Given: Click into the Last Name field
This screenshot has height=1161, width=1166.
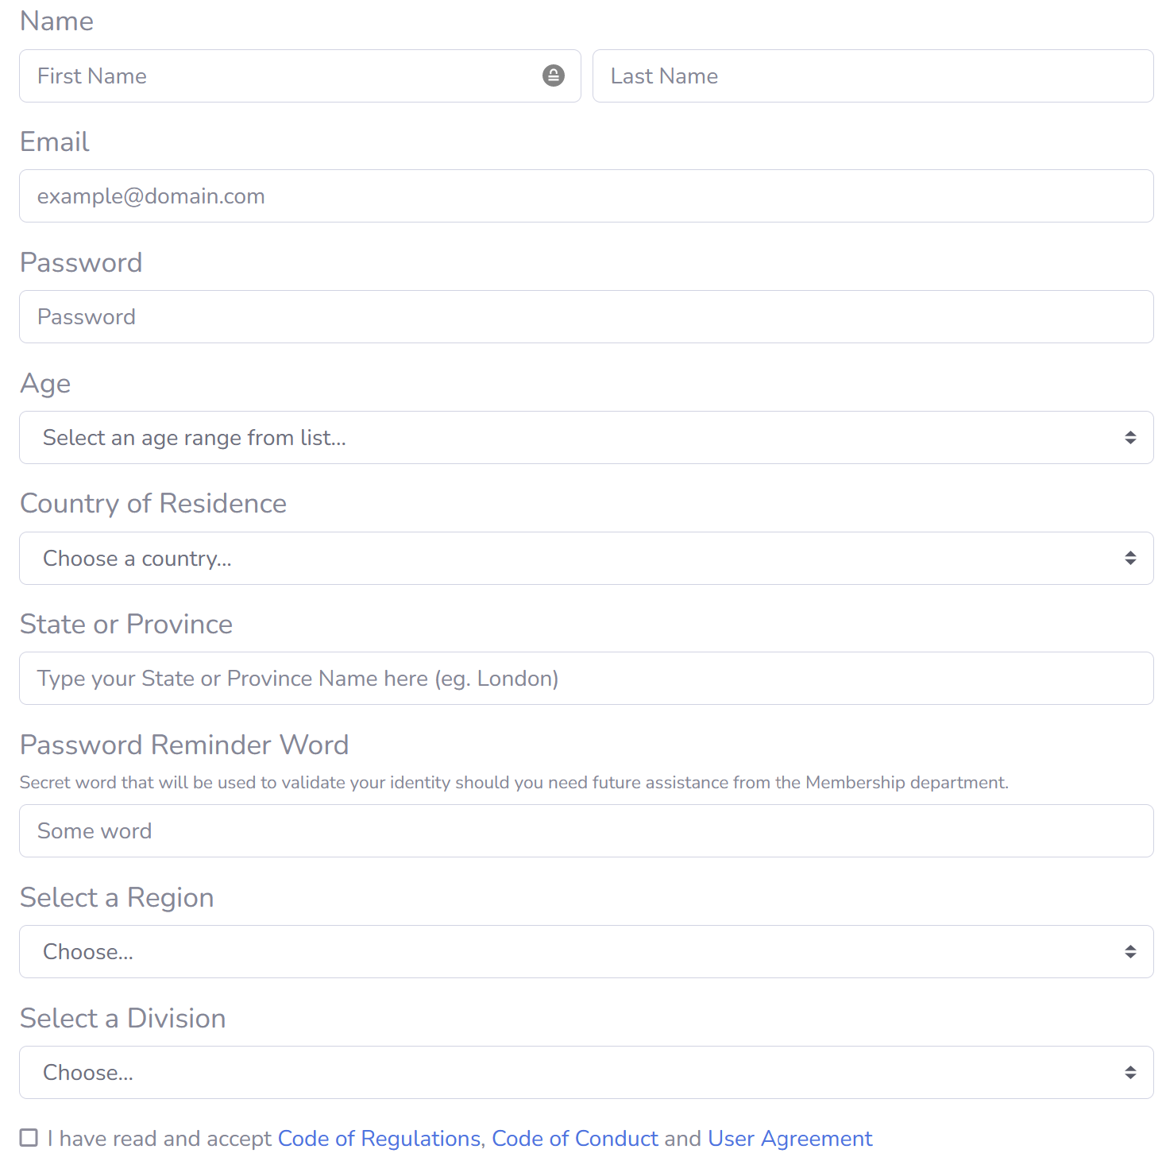Looking at the screenshot, I should pos(872,76).
